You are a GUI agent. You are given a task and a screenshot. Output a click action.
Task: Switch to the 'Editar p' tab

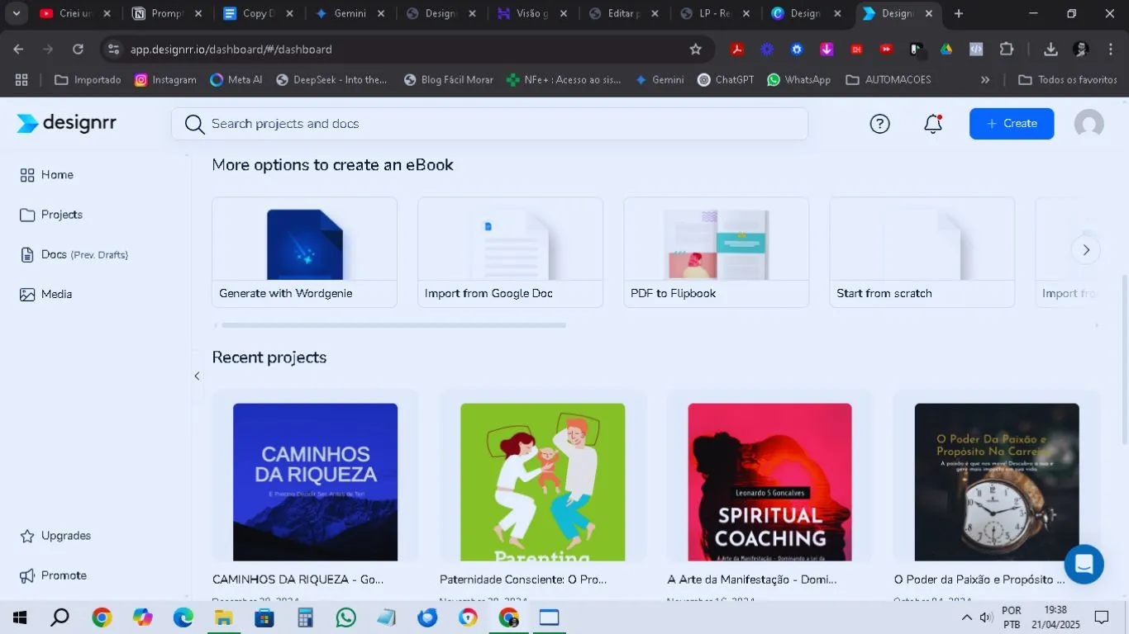point(623,13)
